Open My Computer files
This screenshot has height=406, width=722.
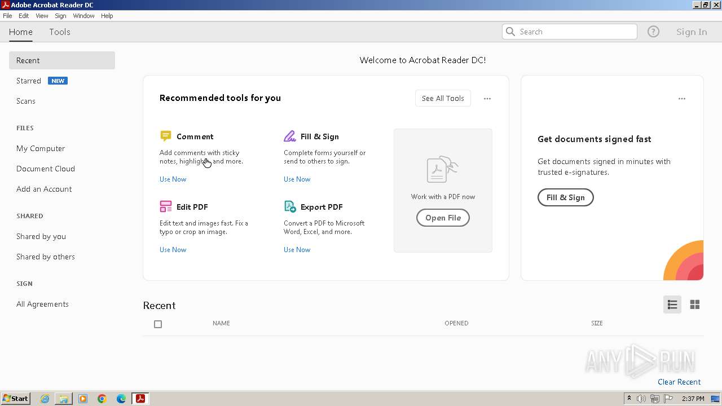tap(41, 148)
